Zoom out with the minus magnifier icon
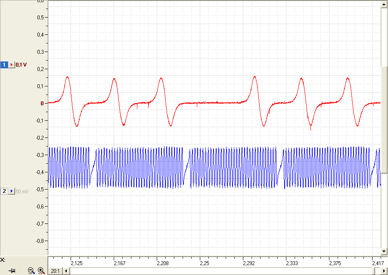Screen dimensions: 388x275 pos(31,271)
